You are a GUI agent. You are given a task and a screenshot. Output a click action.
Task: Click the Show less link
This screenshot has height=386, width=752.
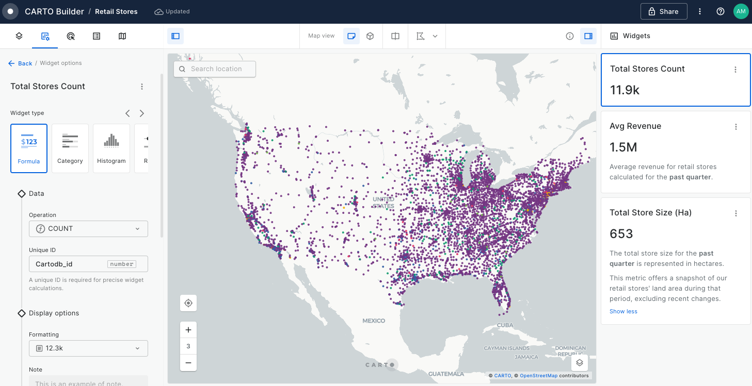click(x=623, y=311)
